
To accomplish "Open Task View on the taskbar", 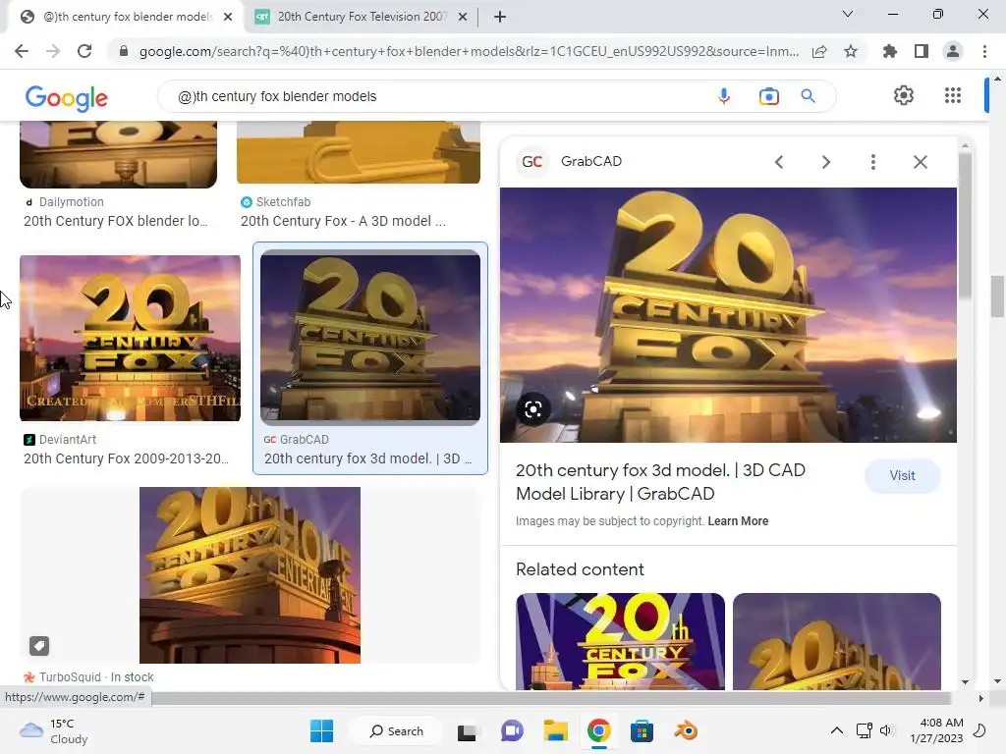I will pyautogui.click(x=467, y=731).
